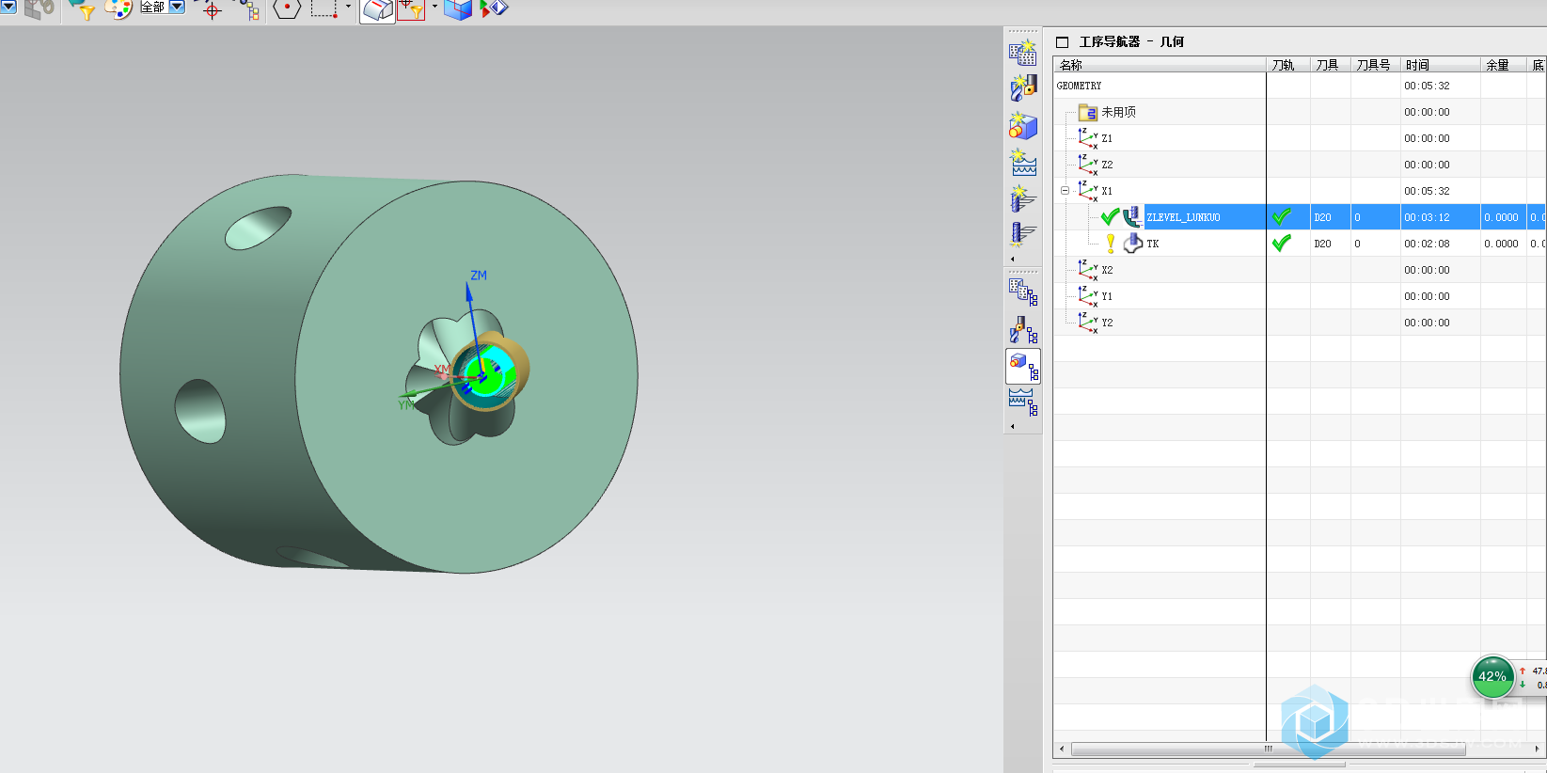Select the red-green arrow diamond icon
This screenshot has height=773, width=1547.
tap(494, 9)
